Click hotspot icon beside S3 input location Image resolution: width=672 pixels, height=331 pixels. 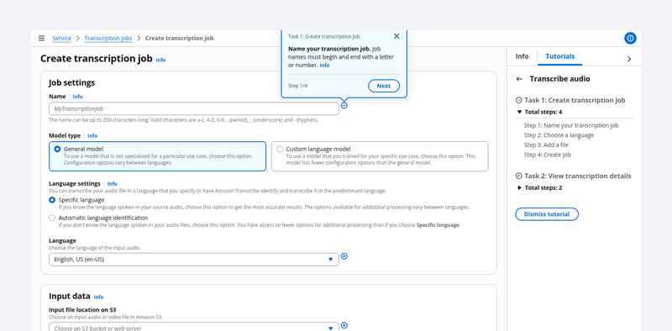click(x=344, y=325)
